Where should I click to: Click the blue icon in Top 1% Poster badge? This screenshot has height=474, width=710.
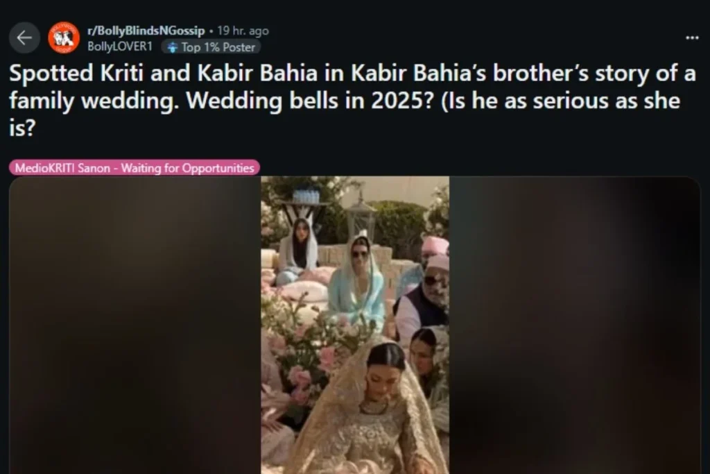point(172,47)
